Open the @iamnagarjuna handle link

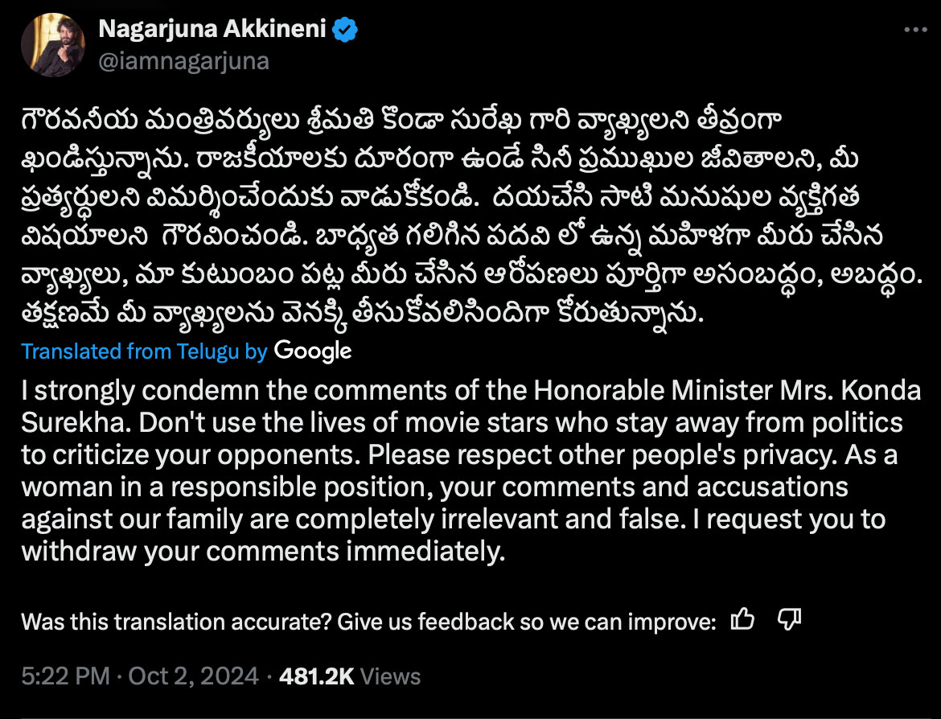coord(183,61)
